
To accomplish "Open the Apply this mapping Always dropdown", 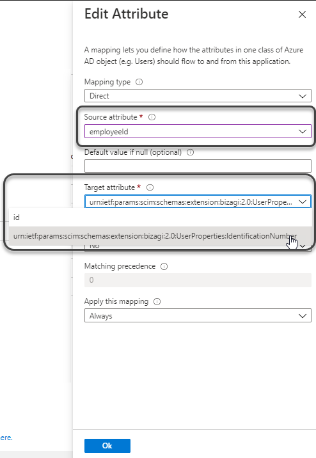I will tap(198, 316).
